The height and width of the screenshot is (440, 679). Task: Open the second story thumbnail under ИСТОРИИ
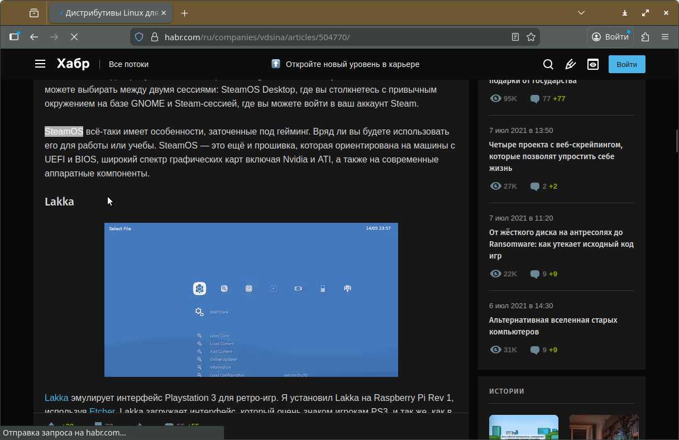pyautogui.click(x=604, y=427)
